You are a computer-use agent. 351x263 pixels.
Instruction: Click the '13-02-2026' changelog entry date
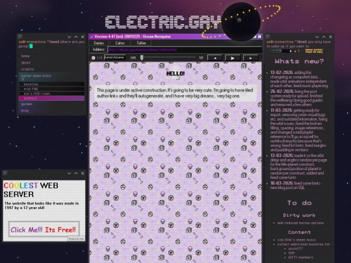(x=281, y=73)
